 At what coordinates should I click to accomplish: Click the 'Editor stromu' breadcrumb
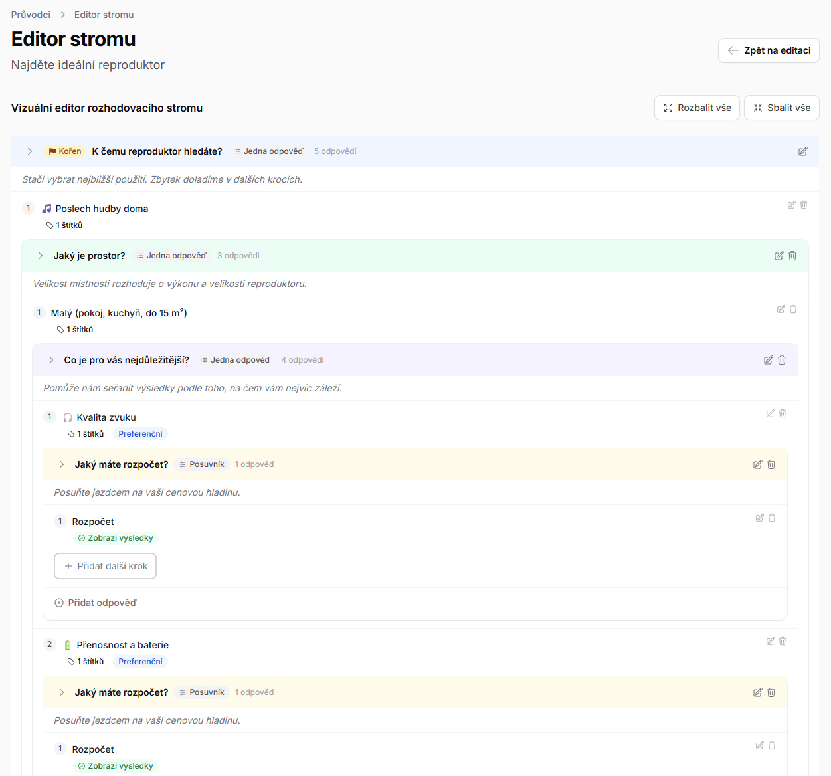(x=104, y=15)
